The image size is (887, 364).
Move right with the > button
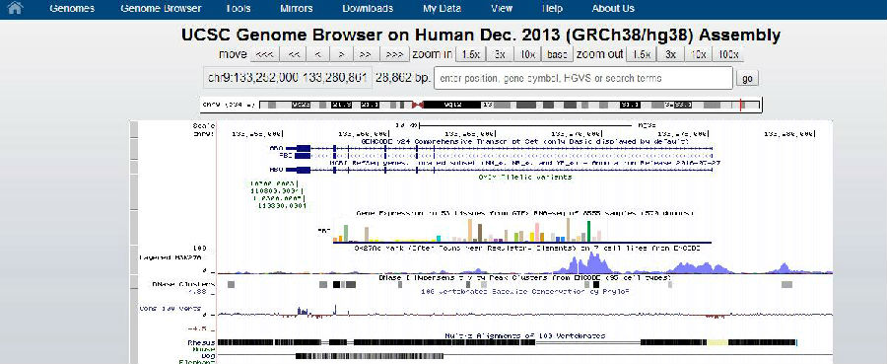pos(341,54)
